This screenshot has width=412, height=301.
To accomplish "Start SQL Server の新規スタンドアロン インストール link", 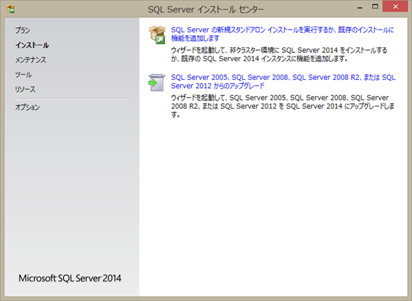I will [x=283, y=34].
